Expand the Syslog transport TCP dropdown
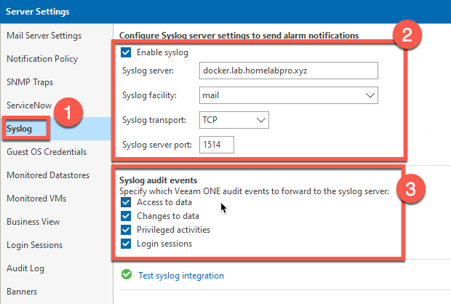Image resolution: width=451 pixels, height=304 pixels. pos(234,120)
